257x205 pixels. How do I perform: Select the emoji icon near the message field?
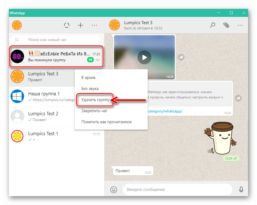pyautogui.click(x=113, y=189)
